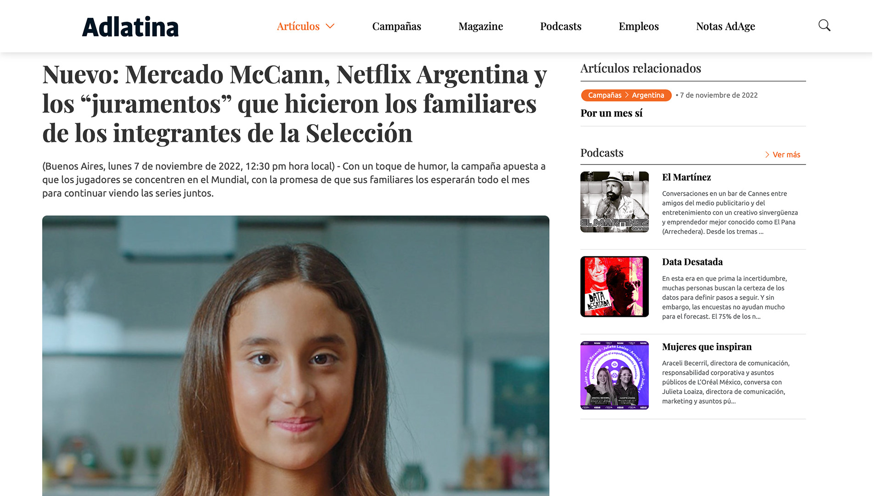Click the Campañas category tag

pos(605,95)
